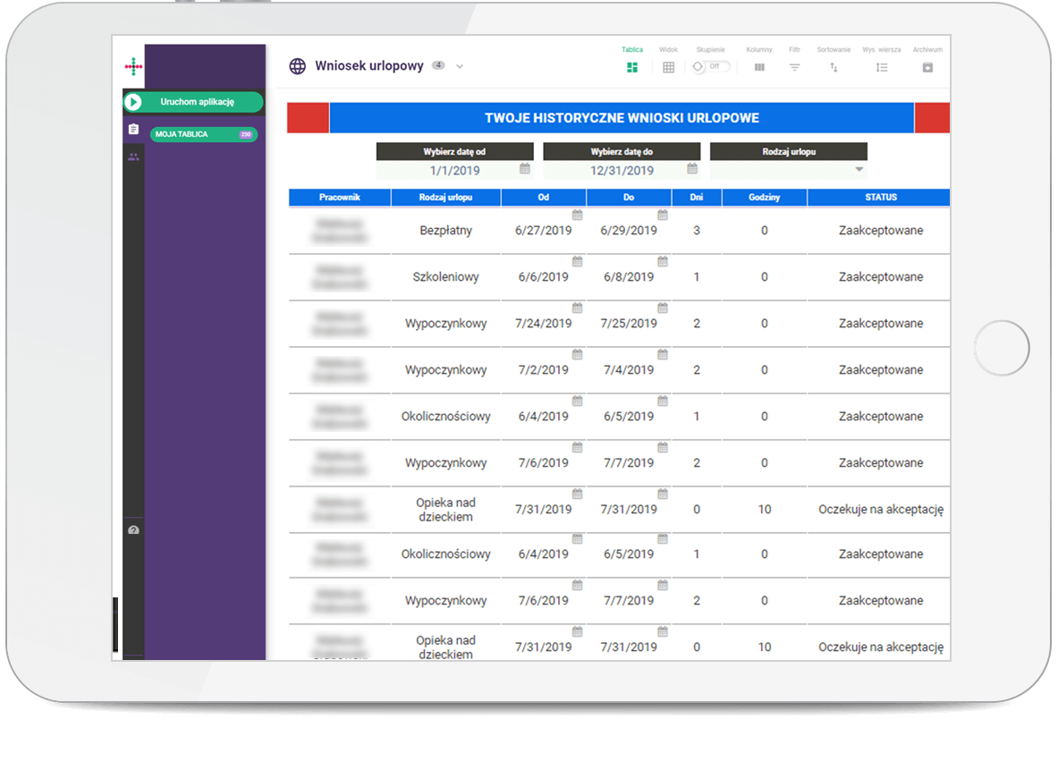
Task: Open the Widok grid view
Action: tap(668, 67)
